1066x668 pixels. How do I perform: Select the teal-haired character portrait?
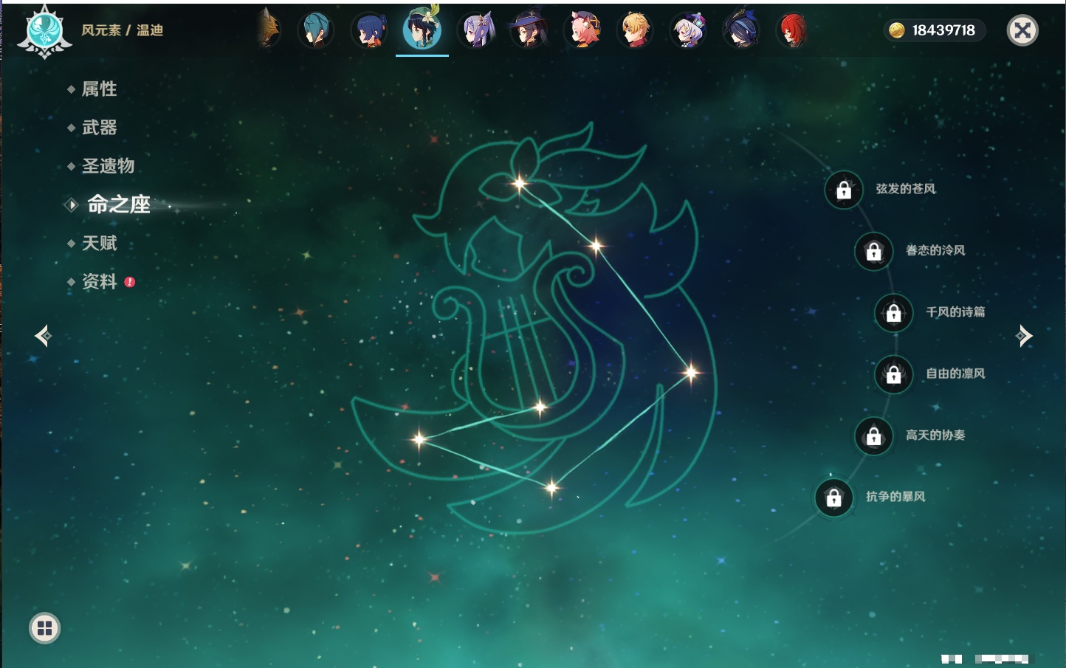point(316,30)
